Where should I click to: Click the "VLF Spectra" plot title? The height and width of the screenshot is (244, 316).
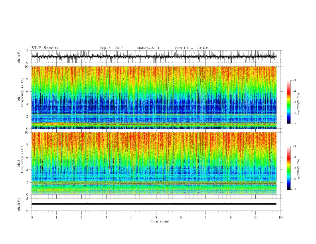(45, 48)
